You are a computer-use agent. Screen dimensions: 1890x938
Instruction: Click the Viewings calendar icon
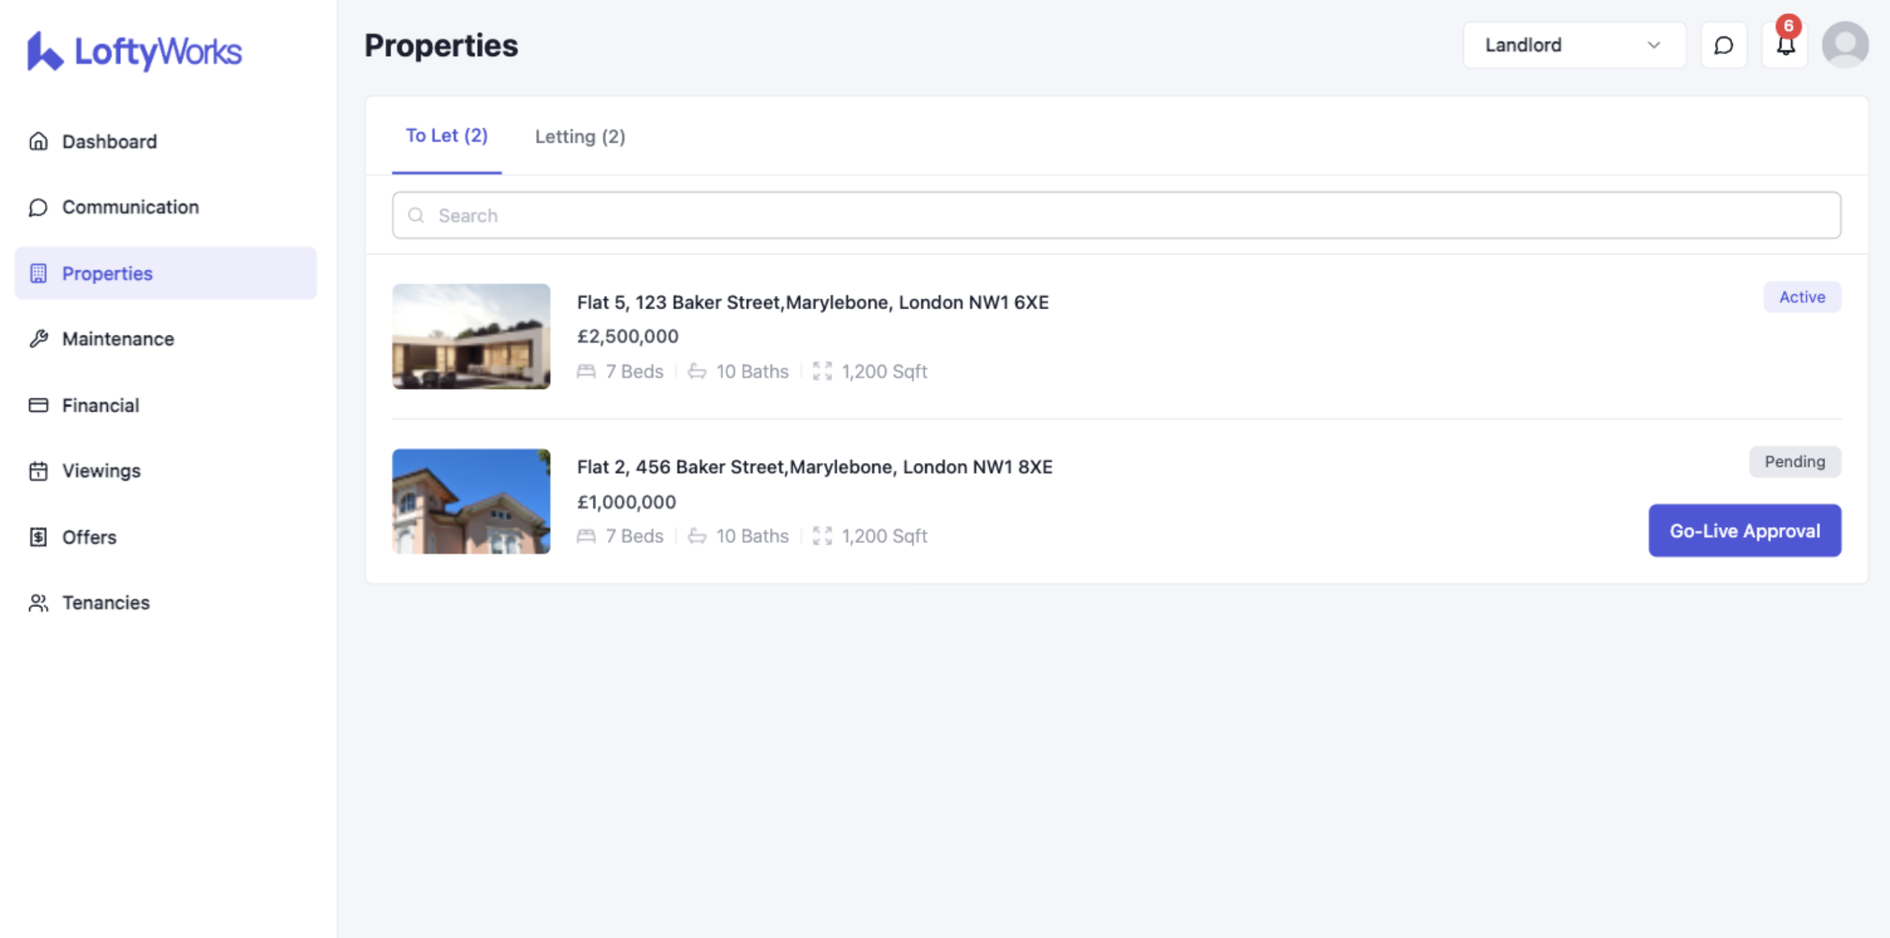click(38, 471)
